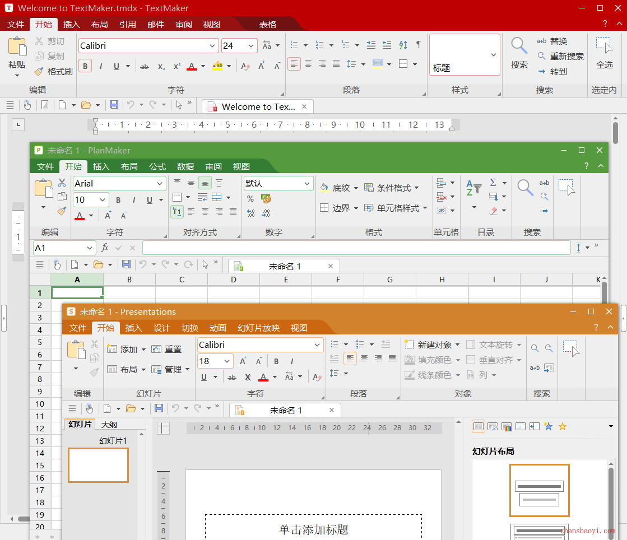Open the Calibri font dropdown in Presentations
This screenshot has width=627, height=540.
(x=317, y=345)
